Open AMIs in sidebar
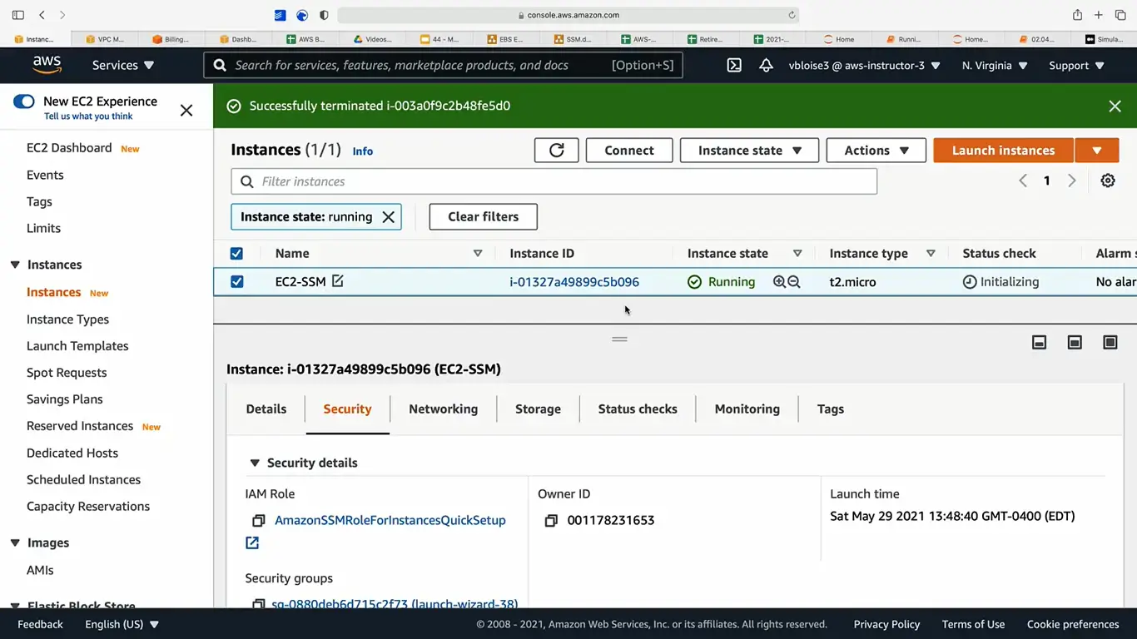This screenshot has height=639, width=1137. tap(40, 571)
